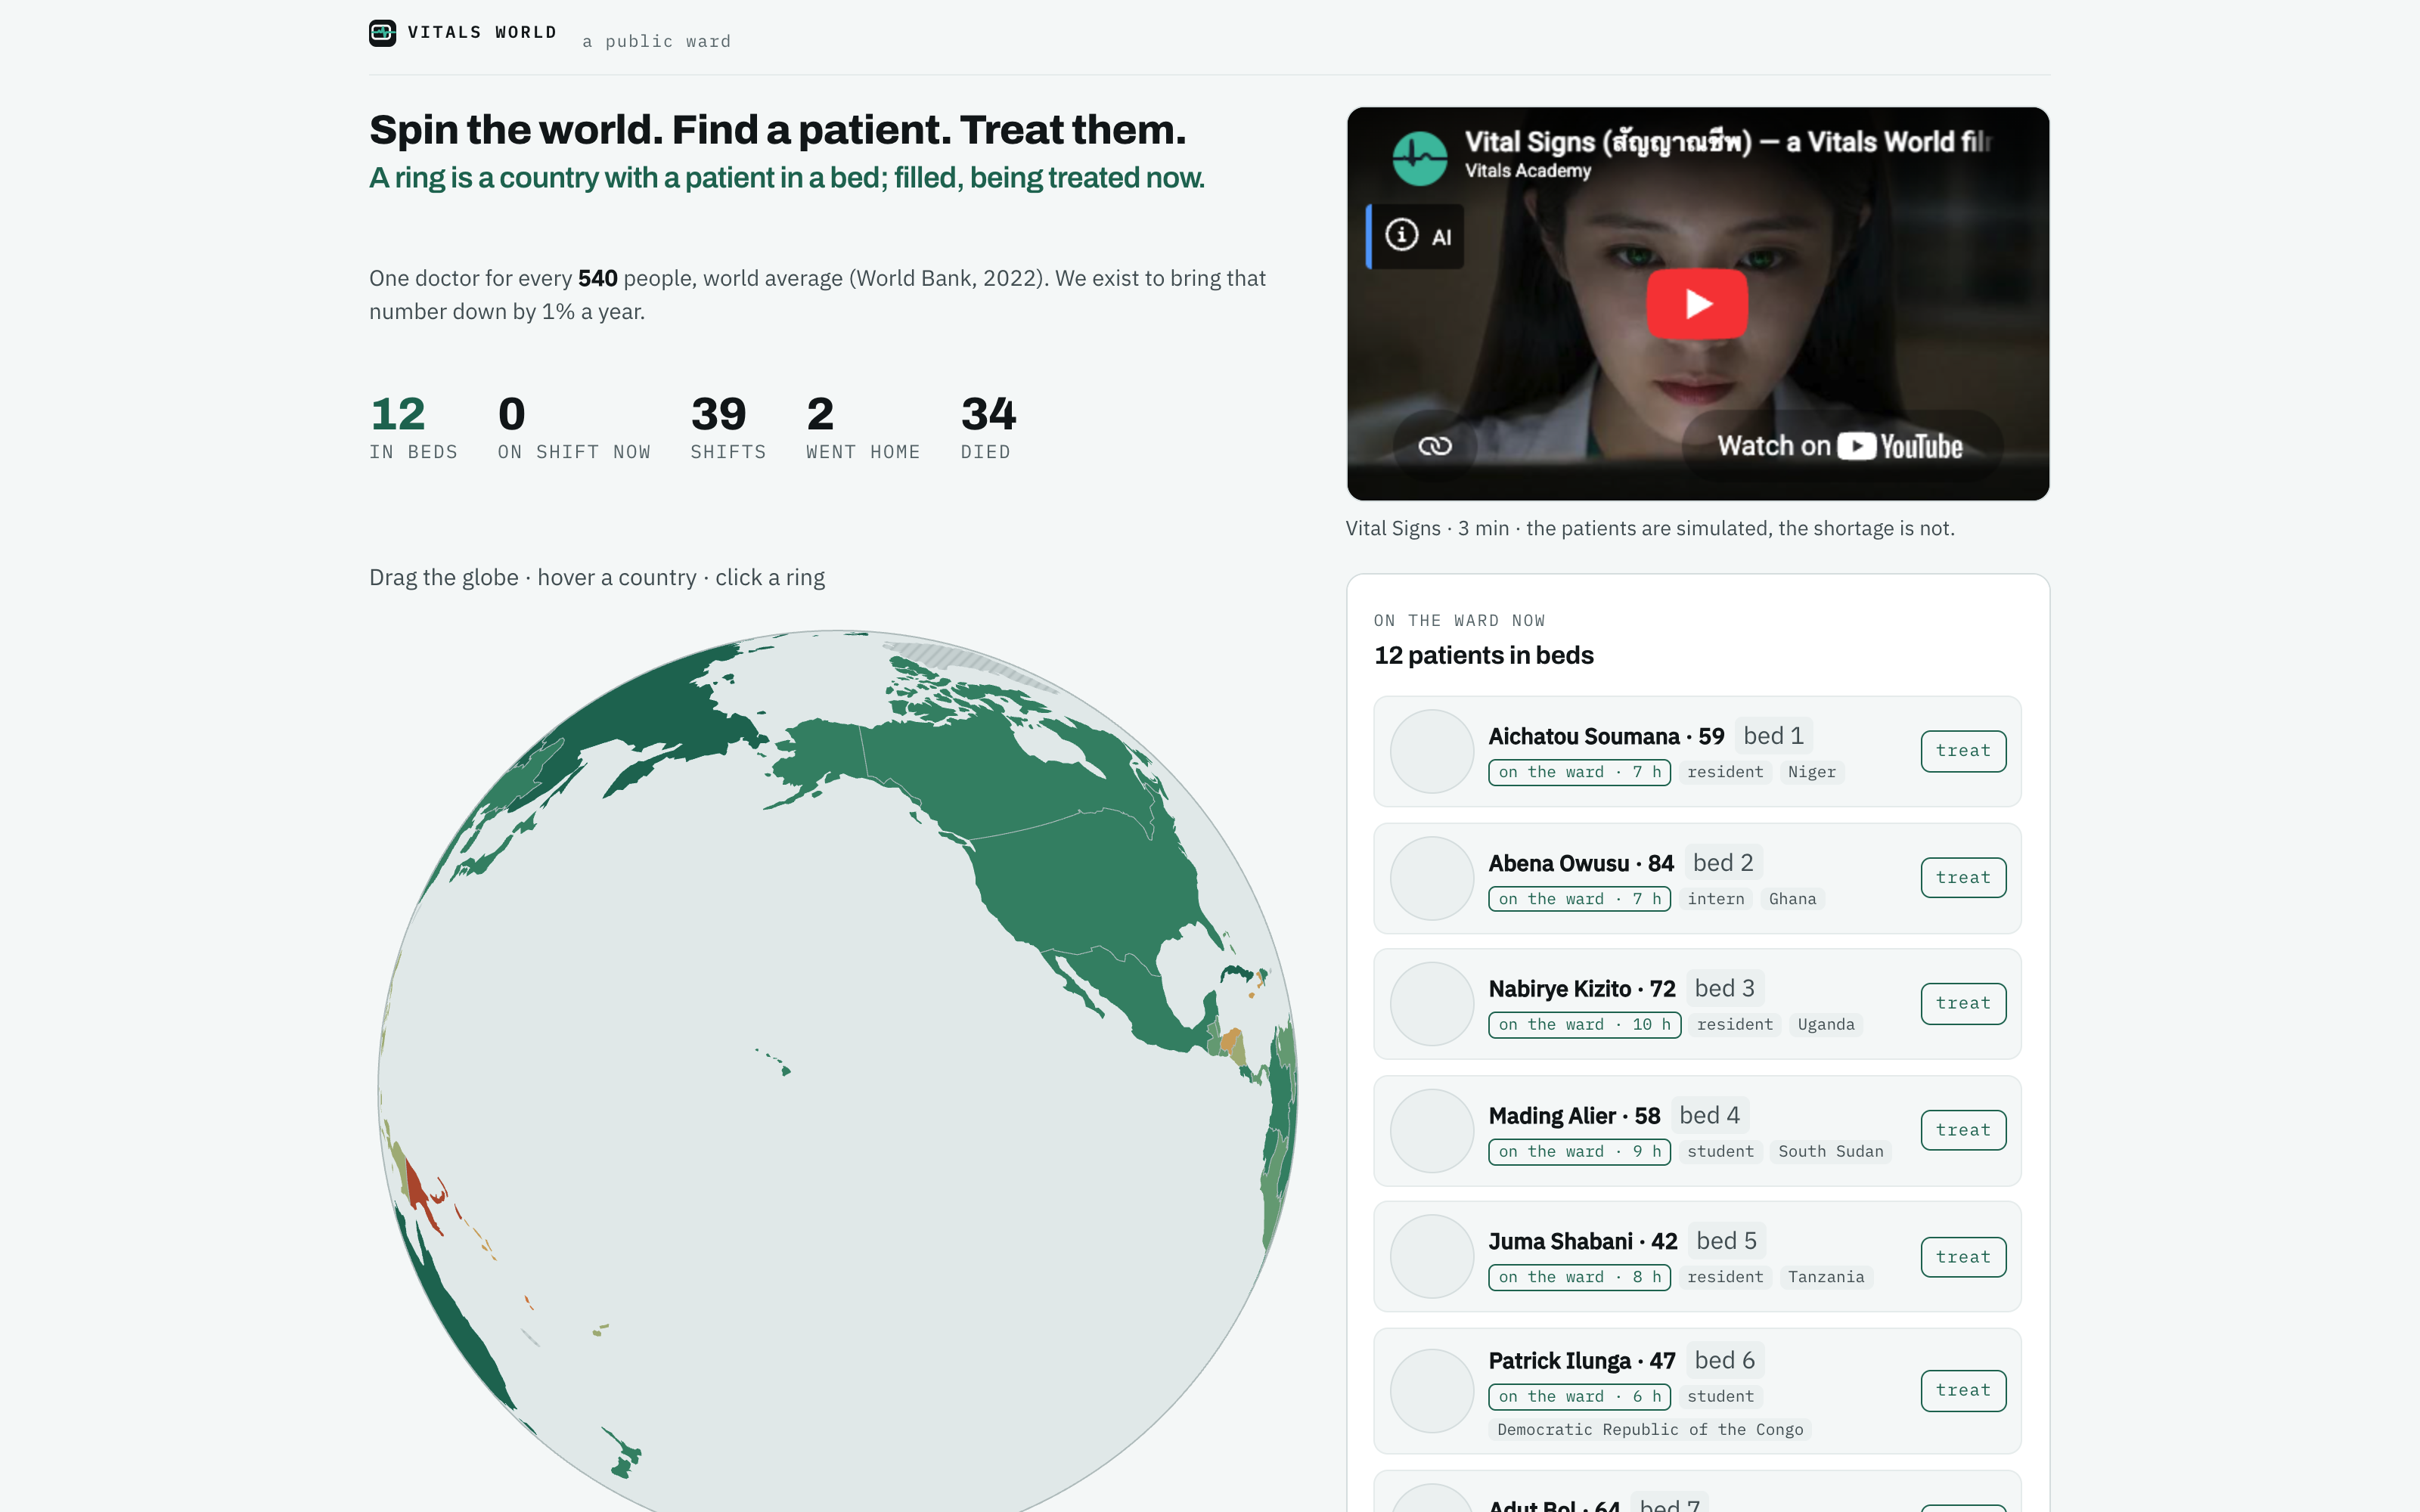
Task: Click the Vitals World logo icon
Action: point(382,33)
